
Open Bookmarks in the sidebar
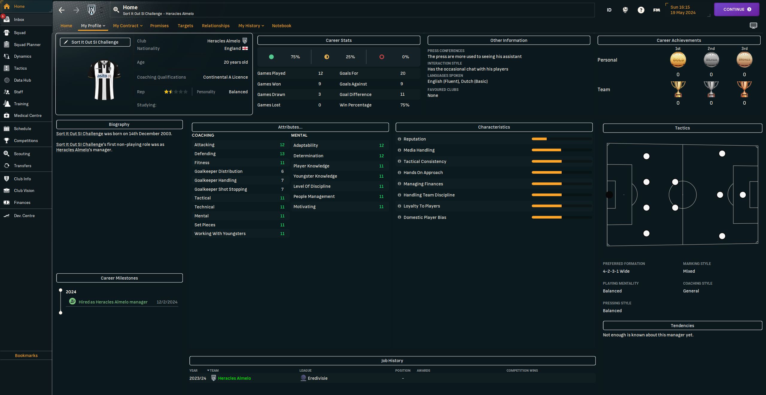point(26,356)
